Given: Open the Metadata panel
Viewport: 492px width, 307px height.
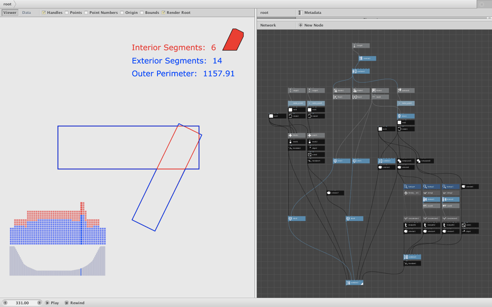Looking at the screenshot, I should pyautogui.click(x=309, y=13).
